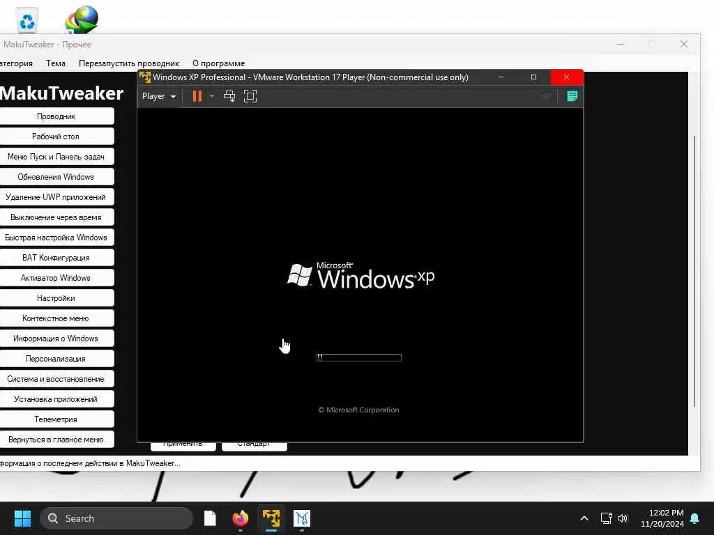Image resolution: width=714 pixels, height=535 pixels.
Task: Open Internet Download Manager desktop icon
Action: [x=82, y=20]
